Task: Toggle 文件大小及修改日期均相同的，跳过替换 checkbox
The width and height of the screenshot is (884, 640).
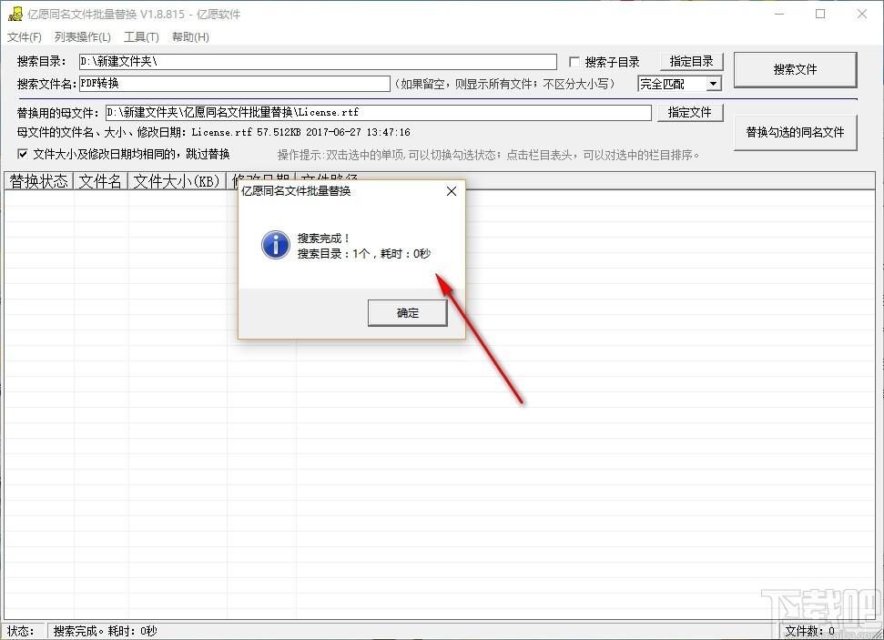Action: pos(23,154)
